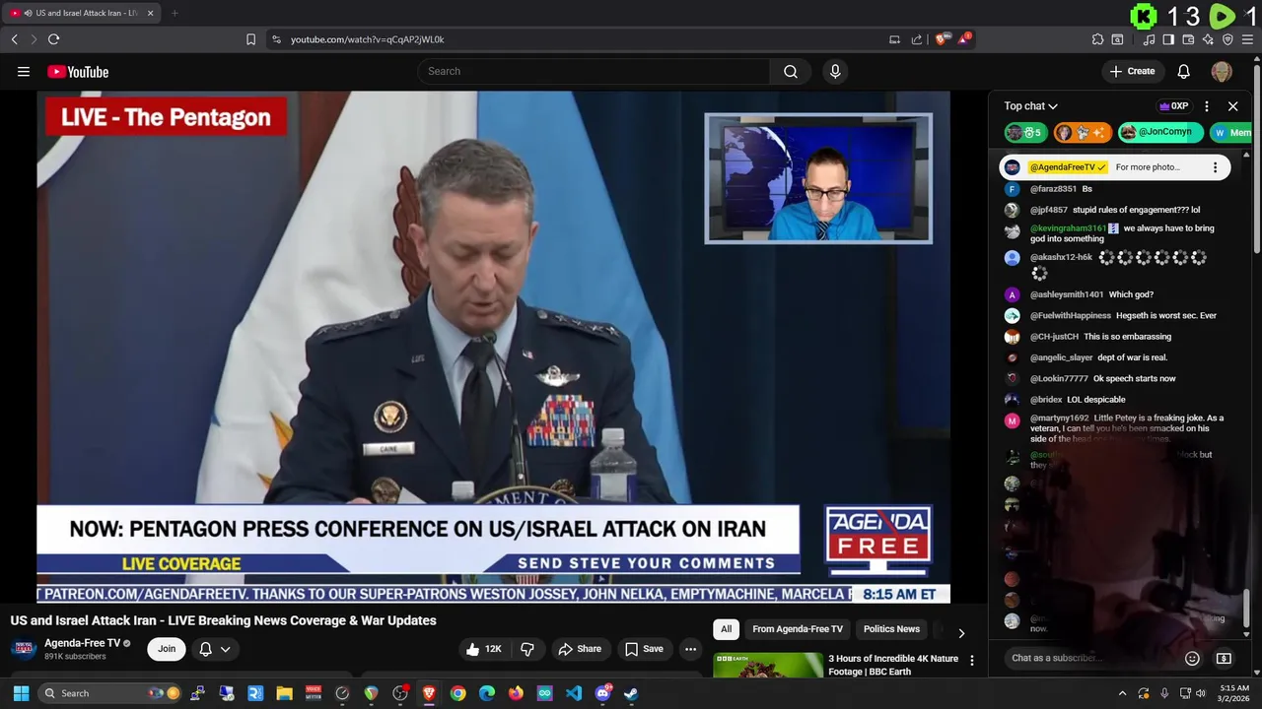This screenshot has width=1262, height=709.
Task: Open the Leo AI sparkle icon
Action: point(1208,39)
